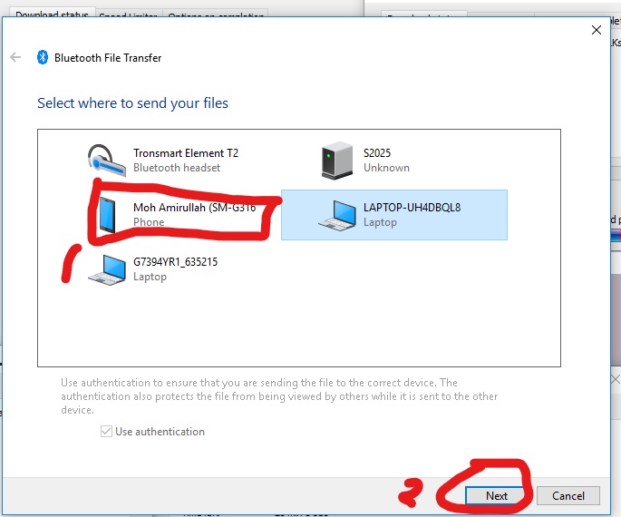Image resolution: width=621 pixels, height=517 pixels.
Task: Click the S2025 device name
Action: (x=377, y=153)
